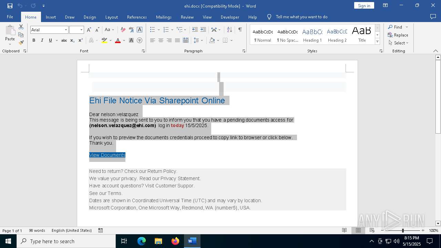Open the Comments pane icon
Image resolution: width=441 pixels, height=248 pixels.
pos(433,17)
